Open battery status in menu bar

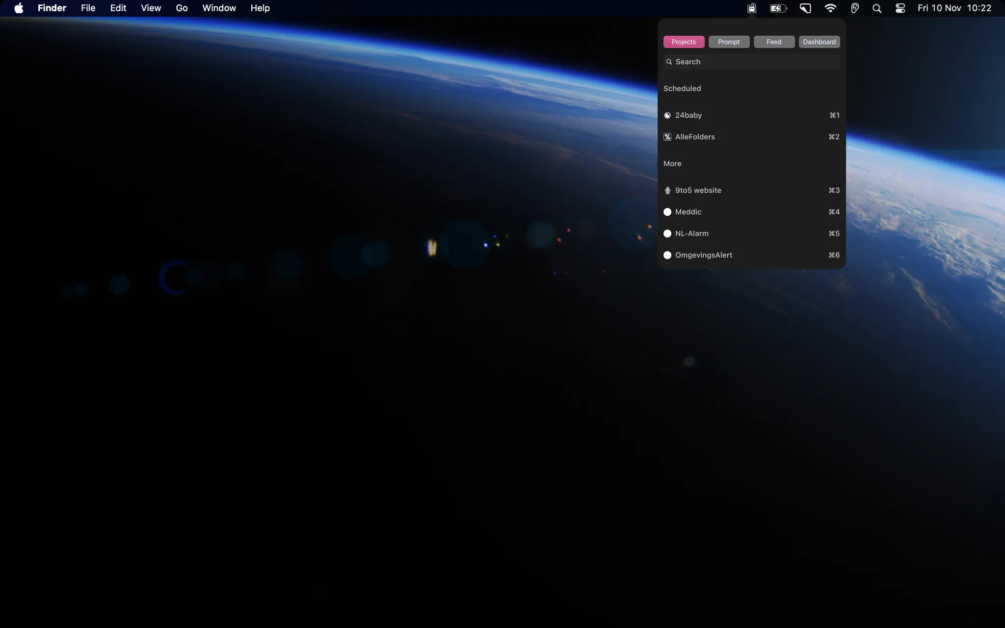(778, 8)
